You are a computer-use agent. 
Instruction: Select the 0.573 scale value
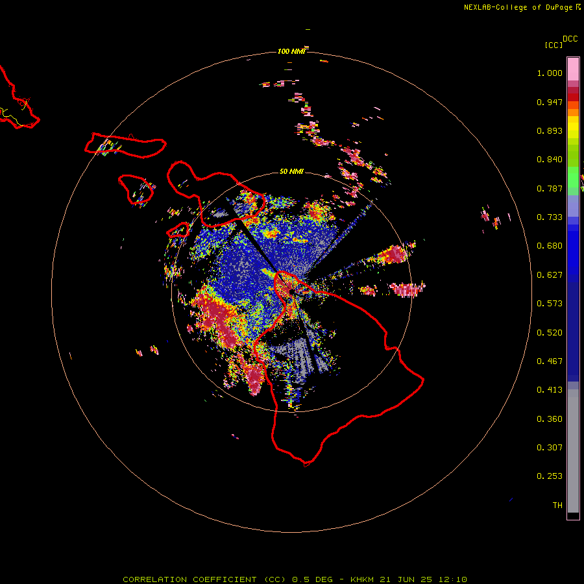550,304
